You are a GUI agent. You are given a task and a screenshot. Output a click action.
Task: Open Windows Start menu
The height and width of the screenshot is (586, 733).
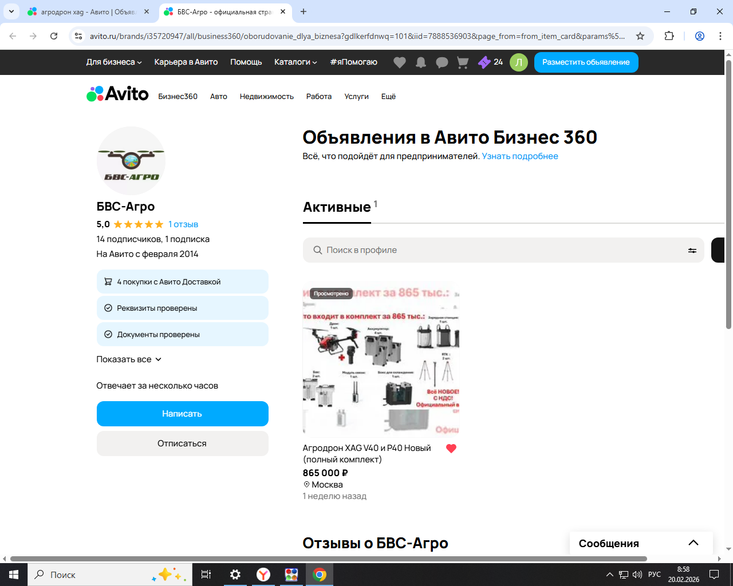click(x=14, y=575)
